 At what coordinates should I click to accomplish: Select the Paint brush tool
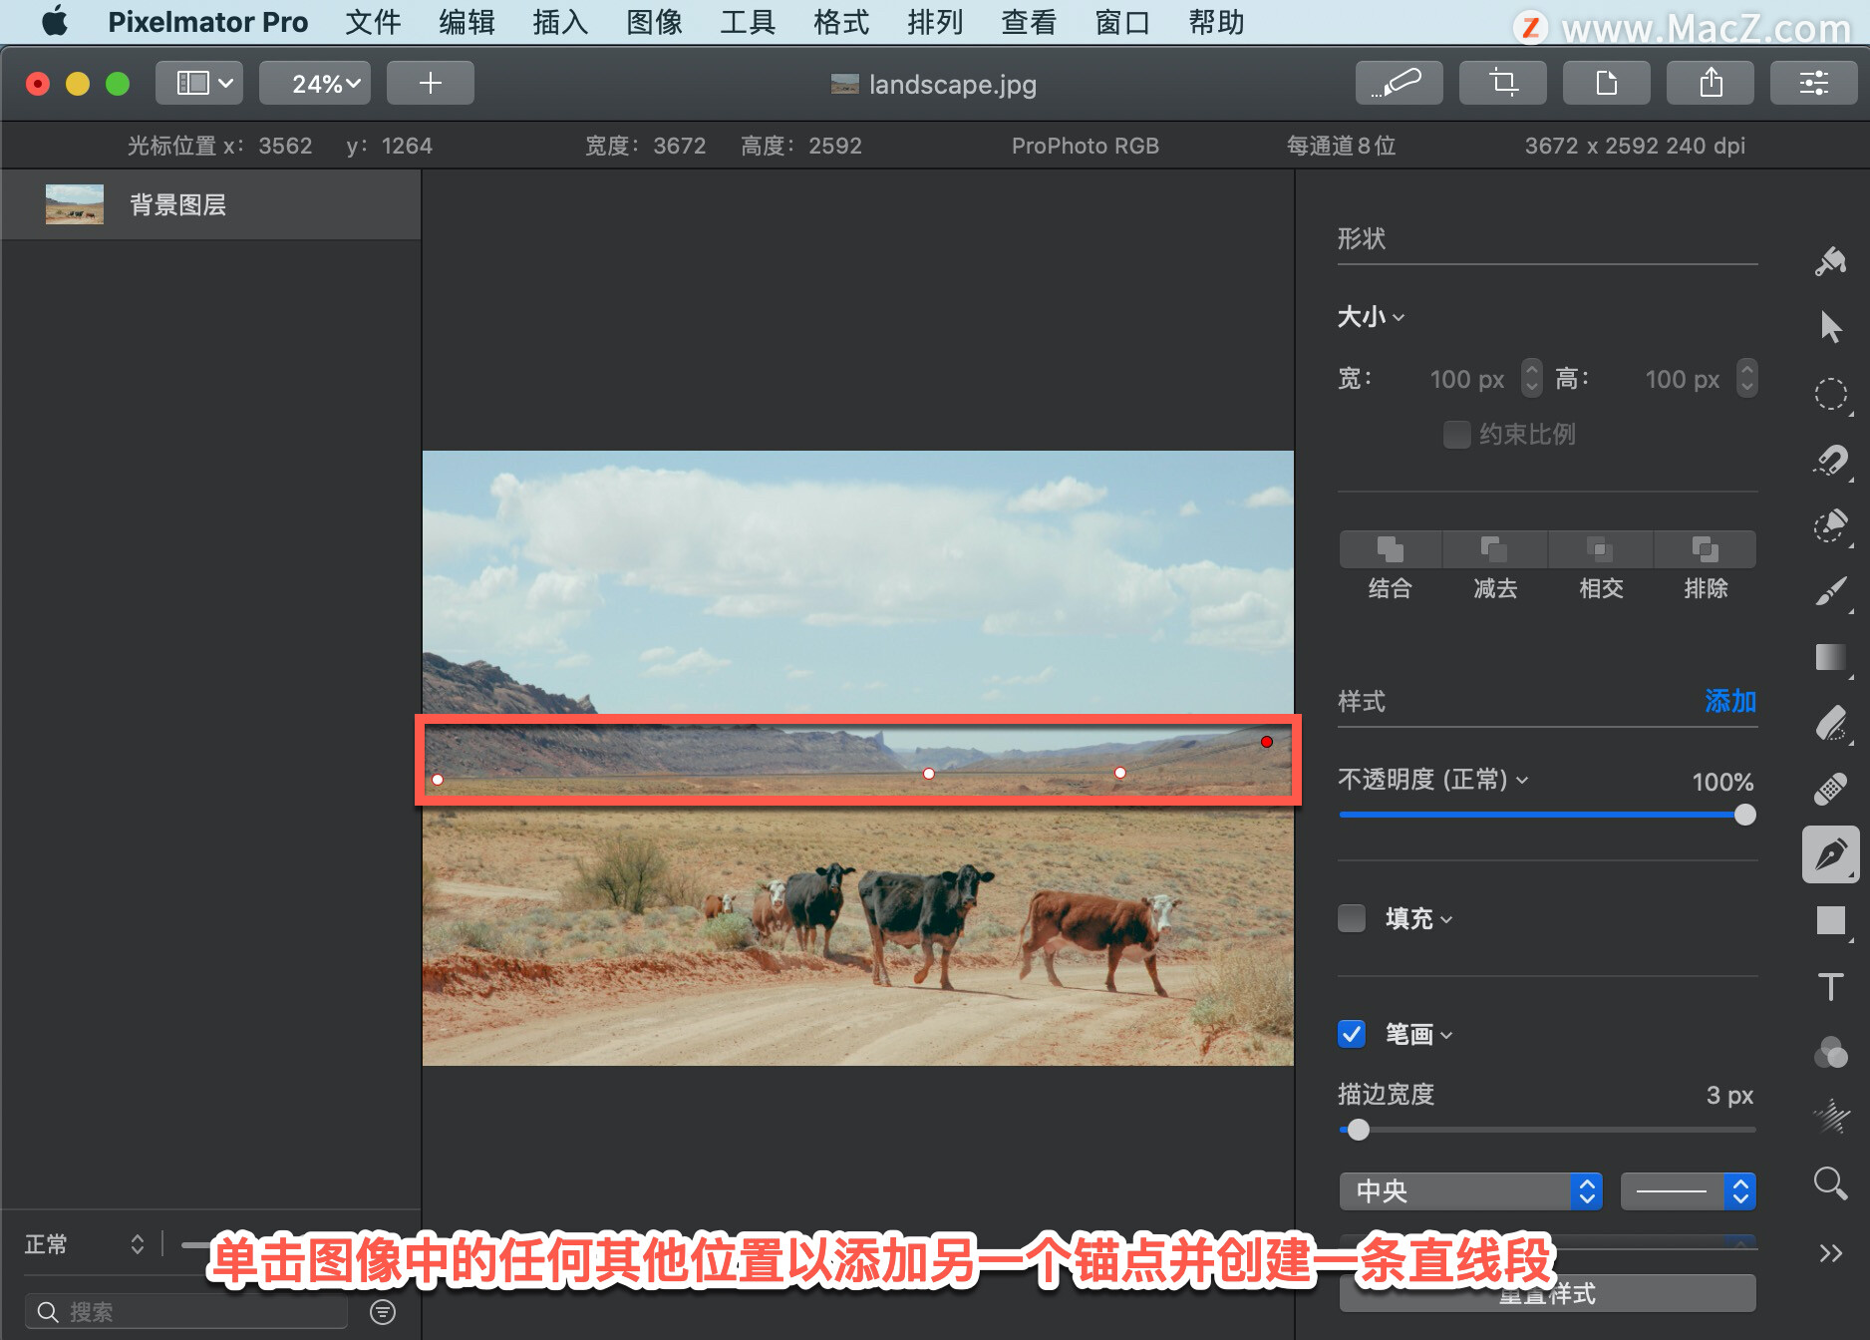(1830, 591)
